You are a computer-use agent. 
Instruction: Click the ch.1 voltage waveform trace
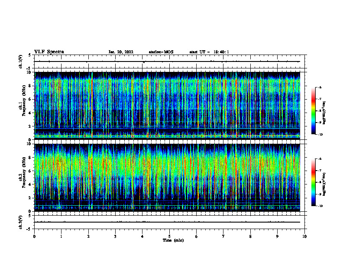(x=167, y=61)
